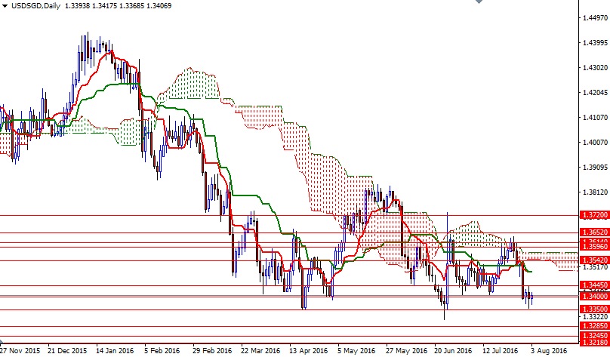Select the 1.36520 red price level label
Image resolution: width=610 pixels, height=357 pixels.
(594, 232)
